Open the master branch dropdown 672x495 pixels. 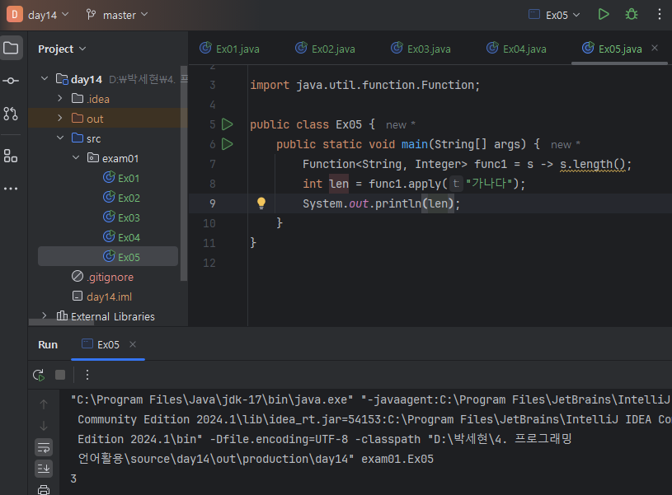(x=118, y=14)
